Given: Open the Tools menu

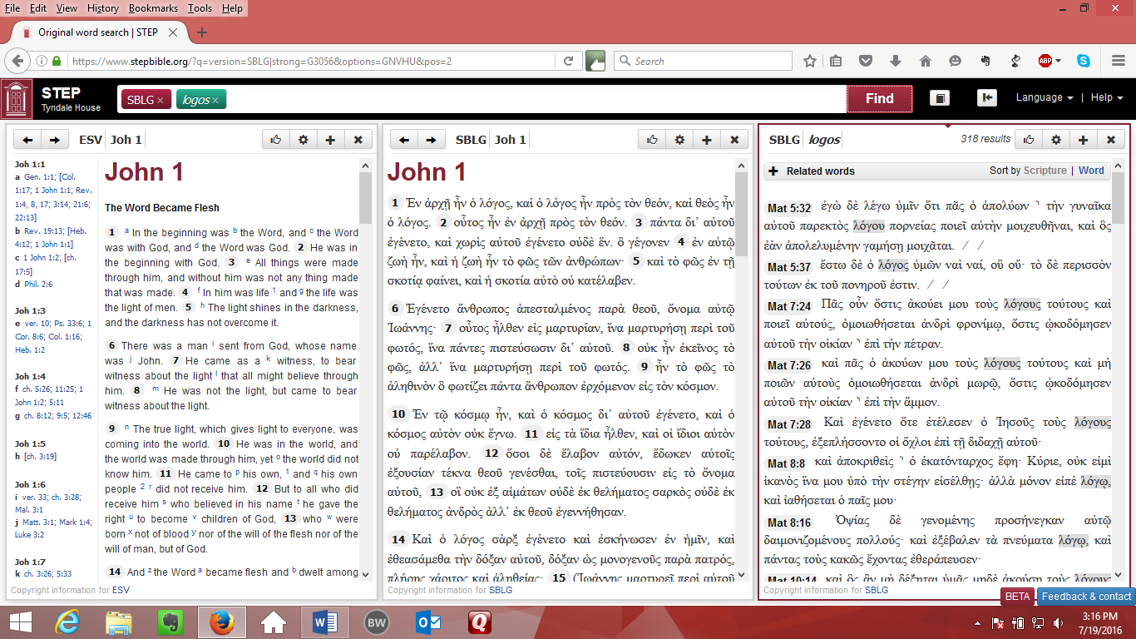Looking at the screenshot, I should 200,8.
